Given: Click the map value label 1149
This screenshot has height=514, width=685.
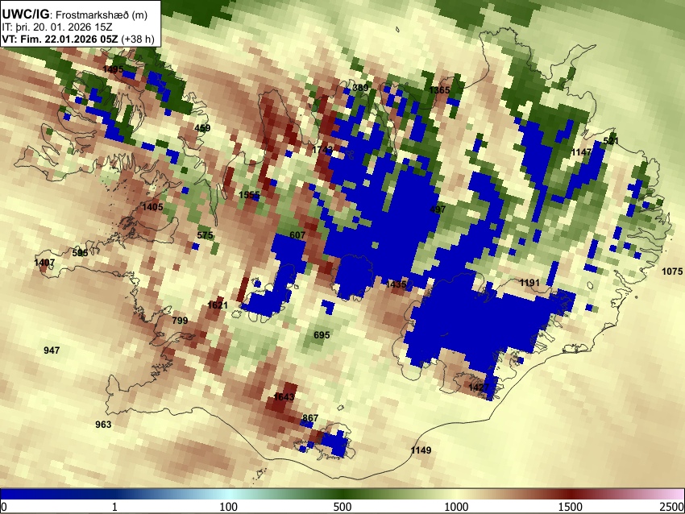Looking at the screenshot, I should [x=421, y=450].
